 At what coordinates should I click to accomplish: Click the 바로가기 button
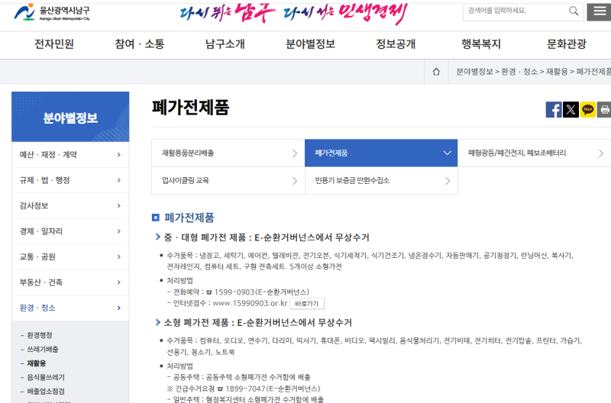click(x=307, y=303)
